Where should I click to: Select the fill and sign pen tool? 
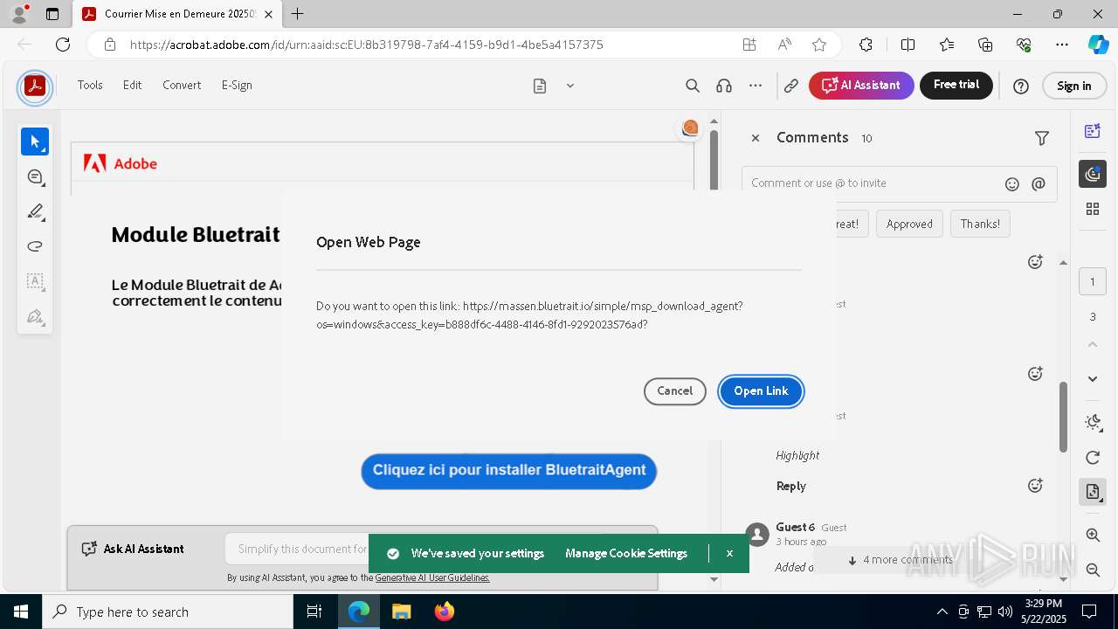tap(35, 316)
